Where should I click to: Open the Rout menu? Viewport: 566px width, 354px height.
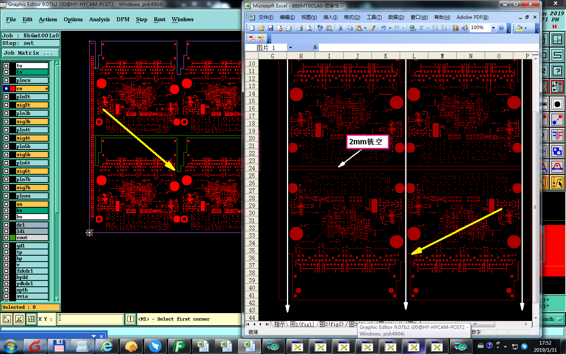160,19
